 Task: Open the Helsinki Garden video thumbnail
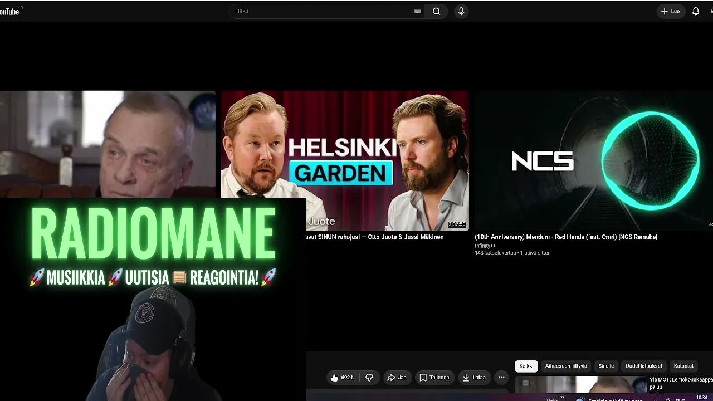pos(345,160)
